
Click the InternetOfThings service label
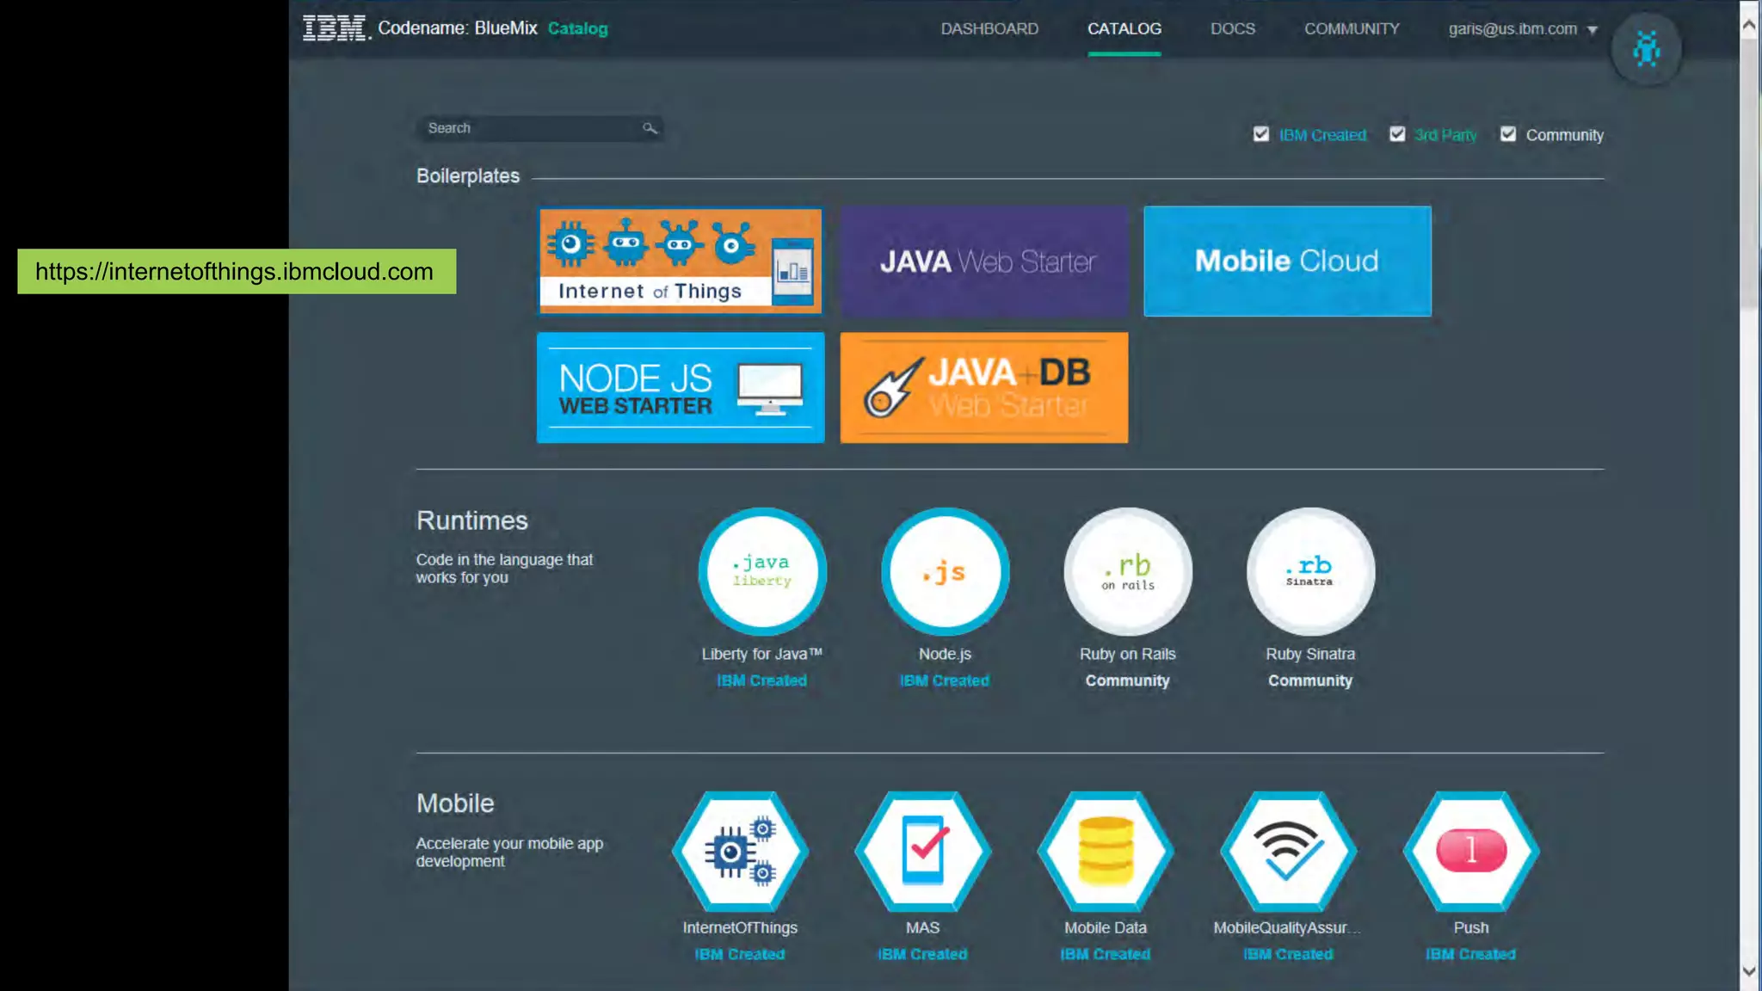point(740,927)
